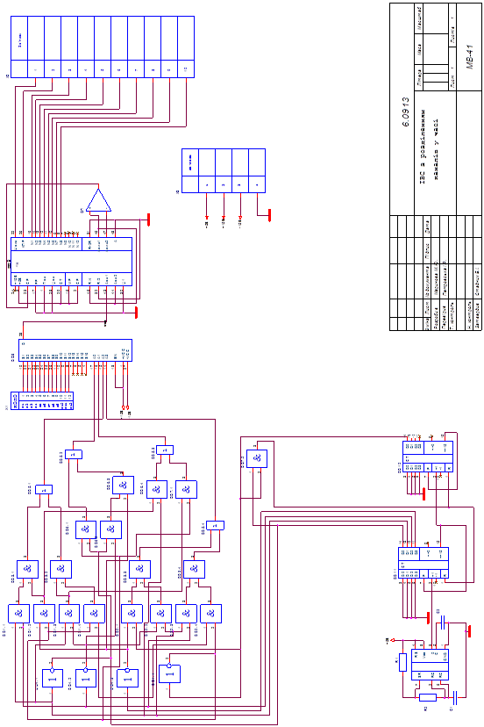Select the MB-41 group label
The height and width of the screenshot is (727, 484).
click(x=470, y=56)
